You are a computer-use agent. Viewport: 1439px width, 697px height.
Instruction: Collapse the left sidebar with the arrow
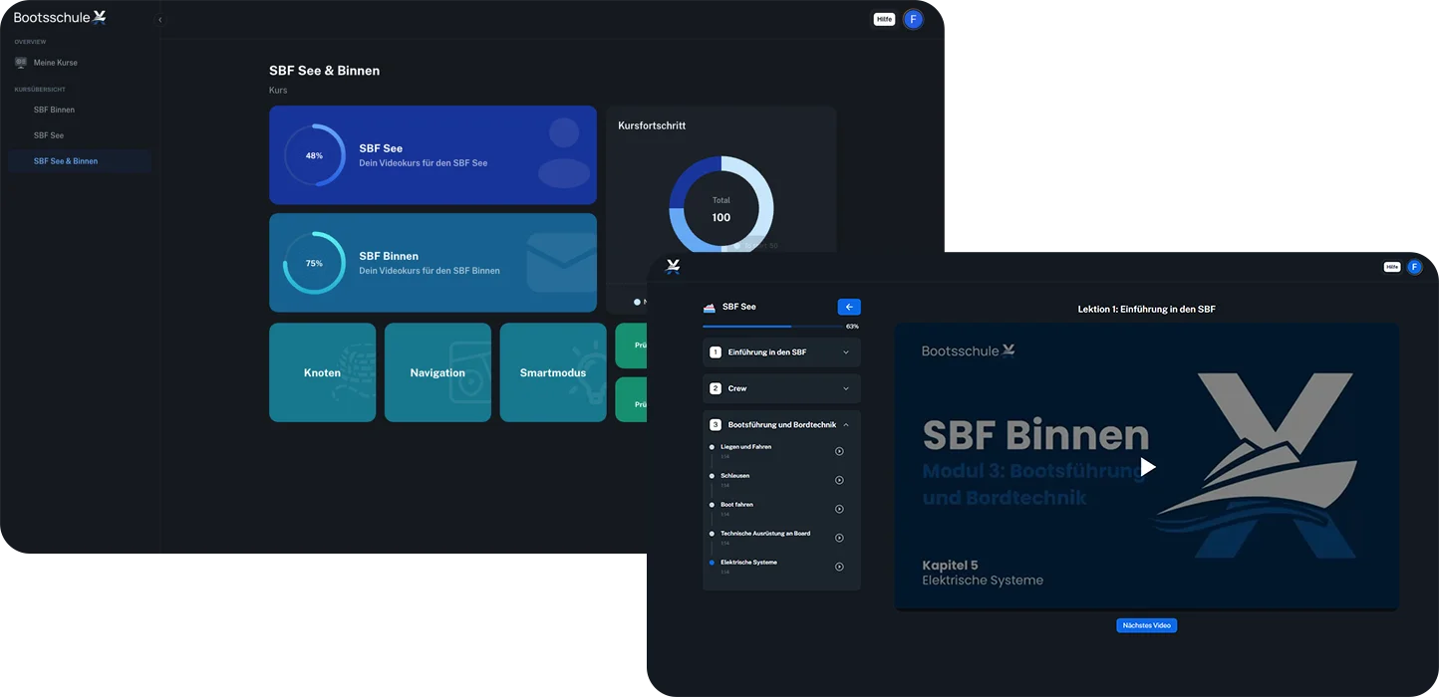[x=159, y=20]
